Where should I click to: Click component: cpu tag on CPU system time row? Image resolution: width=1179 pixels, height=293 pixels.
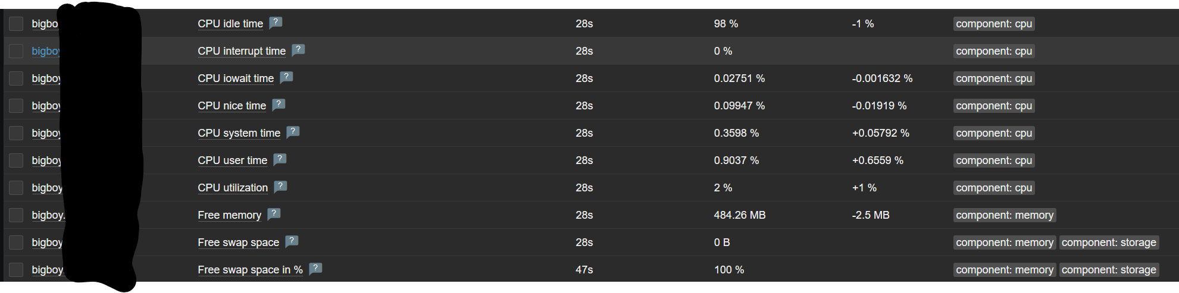click(x=993, y=133)
